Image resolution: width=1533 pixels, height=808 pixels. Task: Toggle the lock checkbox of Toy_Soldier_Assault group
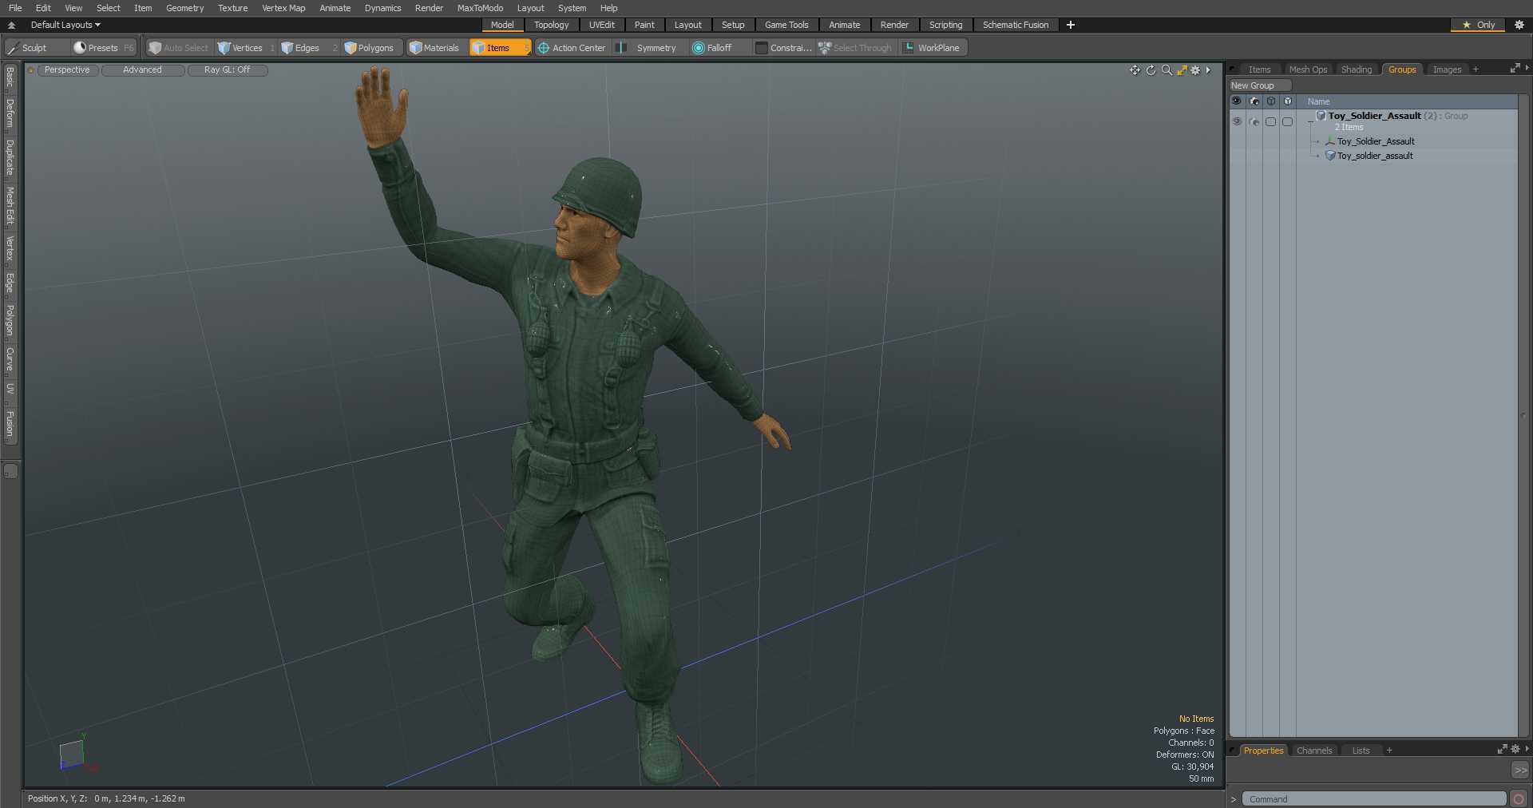pyautogui.click(x=1270, y=121)
